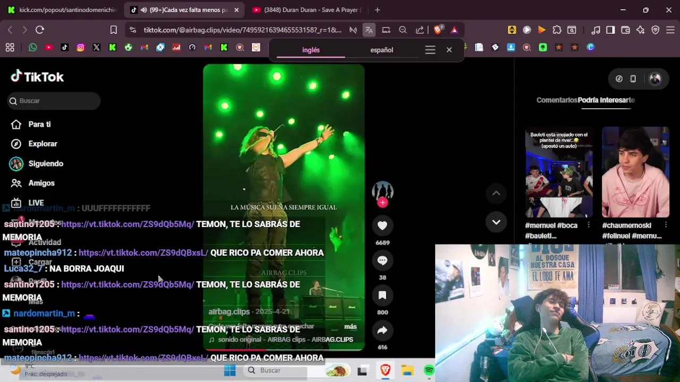This screenshot has height=382, width=680.
Task: Go to the previous video with up arrow
Action: click(x=496, y=194)
